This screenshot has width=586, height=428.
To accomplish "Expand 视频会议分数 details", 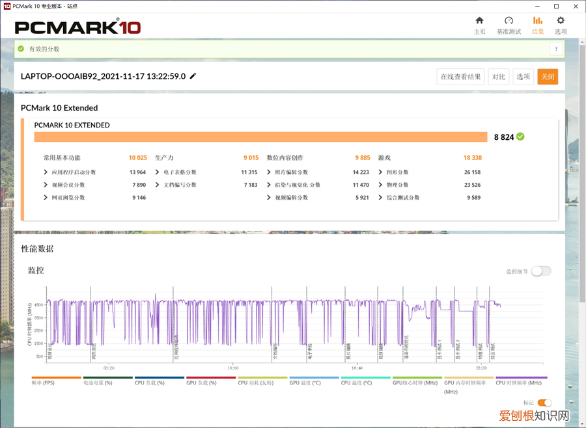I will (x=46, y=185).
